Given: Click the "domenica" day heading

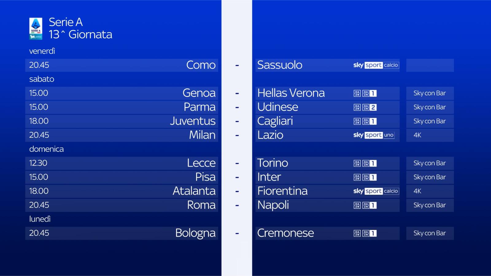Looking at the screenshot, I should click(46, 149).
